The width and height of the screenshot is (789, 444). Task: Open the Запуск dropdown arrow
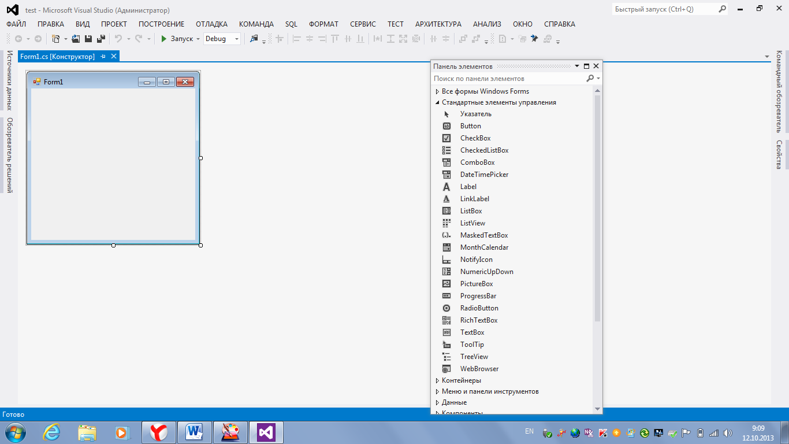click(198, 39)
